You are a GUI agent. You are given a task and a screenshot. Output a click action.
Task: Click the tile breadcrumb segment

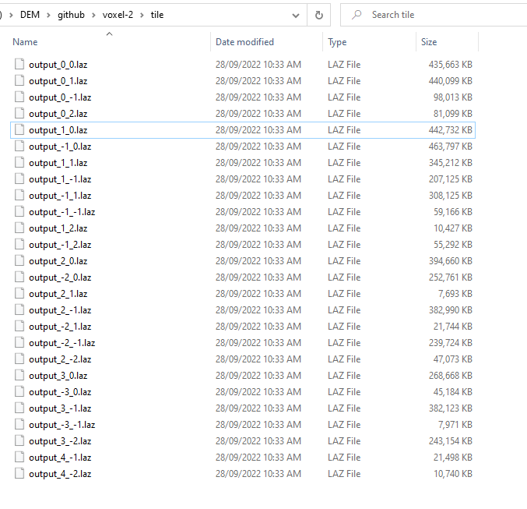pyautogui.click(x=157, y=15)
